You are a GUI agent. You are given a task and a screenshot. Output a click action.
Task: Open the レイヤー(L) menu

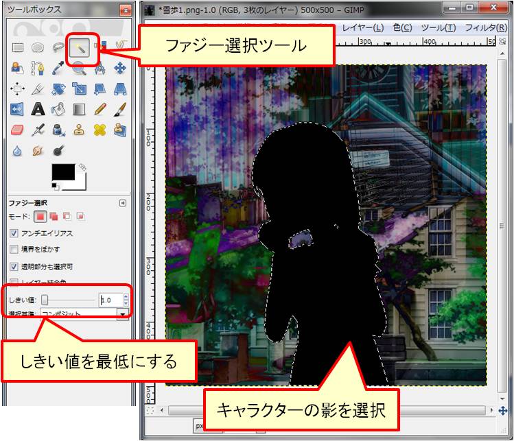point(362,27)
